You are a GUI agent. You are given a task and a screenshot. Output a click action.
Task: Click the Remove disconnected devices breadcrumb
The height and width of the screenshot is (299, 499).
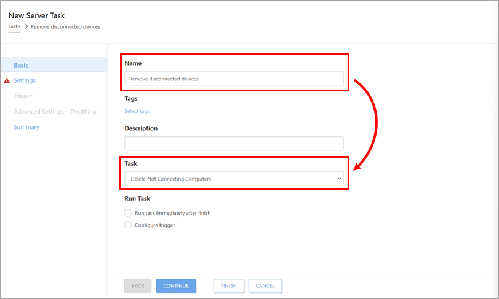[x=66, y=26]
